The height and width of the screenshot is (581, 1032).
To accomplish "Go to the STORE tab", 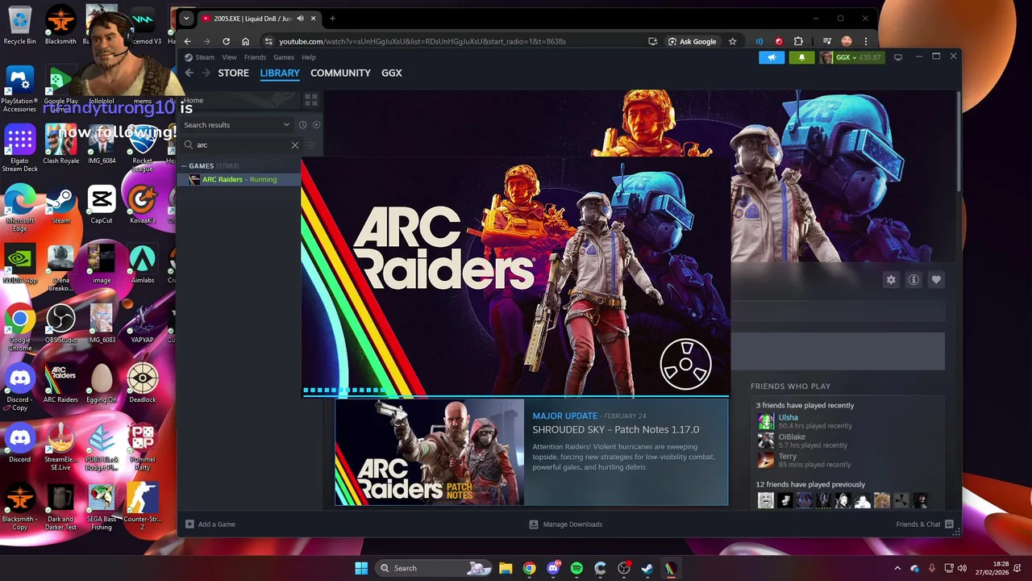I will pos(234,73).
